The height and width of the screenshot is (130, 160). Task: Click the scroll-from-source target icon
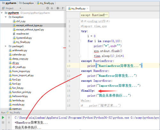coord(48,8)
